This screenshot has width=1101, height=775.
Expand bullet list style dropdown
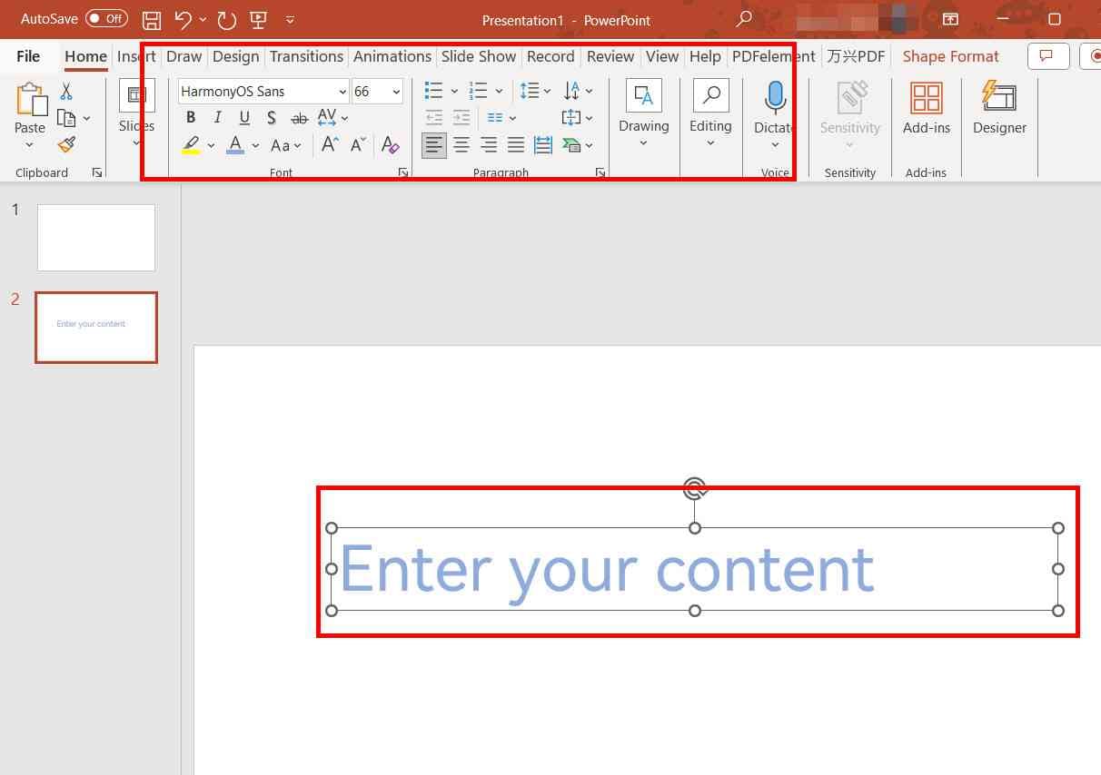click(454, 91)
